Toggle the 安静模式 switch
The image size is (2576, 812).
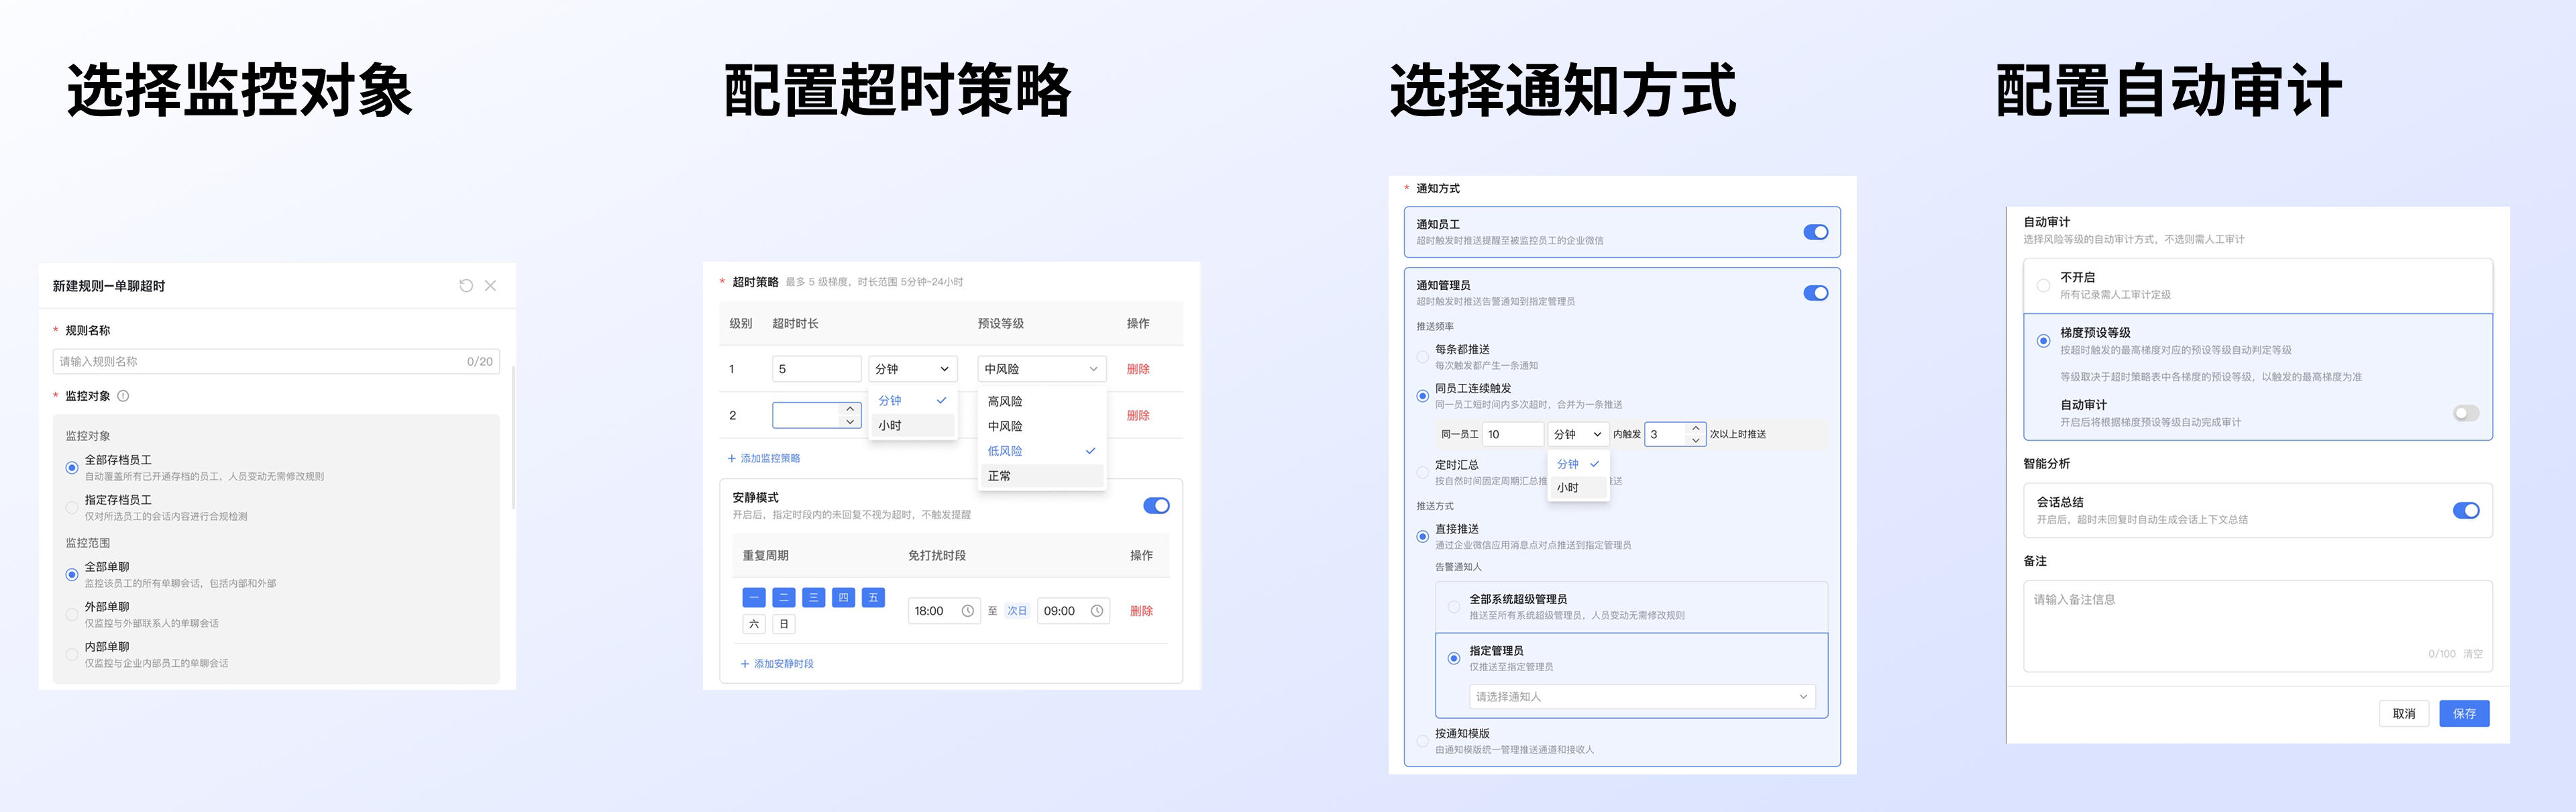1156,506
